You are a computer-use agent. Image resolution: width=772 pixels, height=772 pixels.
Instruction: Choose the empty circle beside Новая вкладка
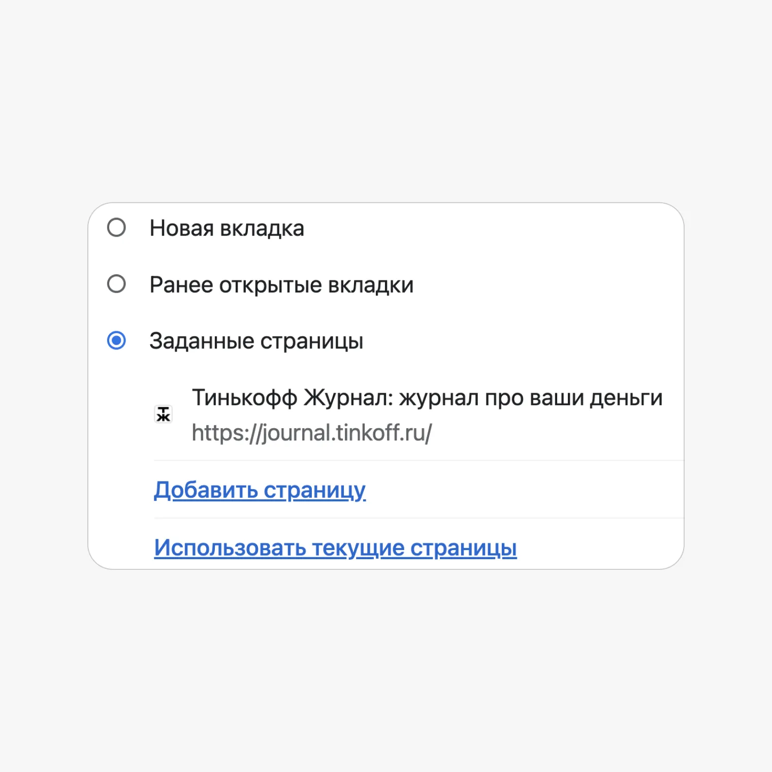(116, 228)
